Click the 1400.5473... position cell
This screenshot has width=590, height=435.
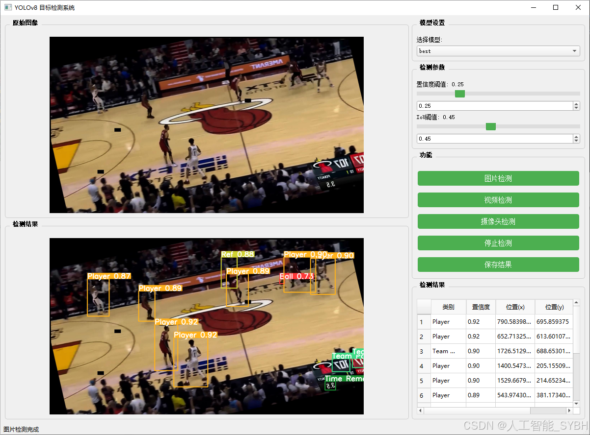point(515,366)
